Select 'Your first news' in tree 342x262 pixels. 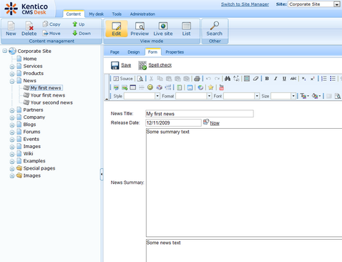click(48, 95)
